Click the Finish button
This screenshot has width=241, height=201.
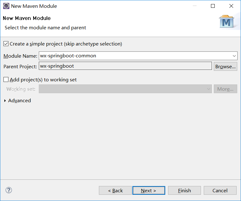click(x=184, y=190)
